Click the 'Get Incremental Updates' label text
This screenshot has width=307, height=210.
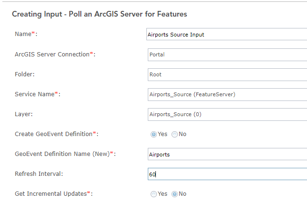(x=50, y=194)
